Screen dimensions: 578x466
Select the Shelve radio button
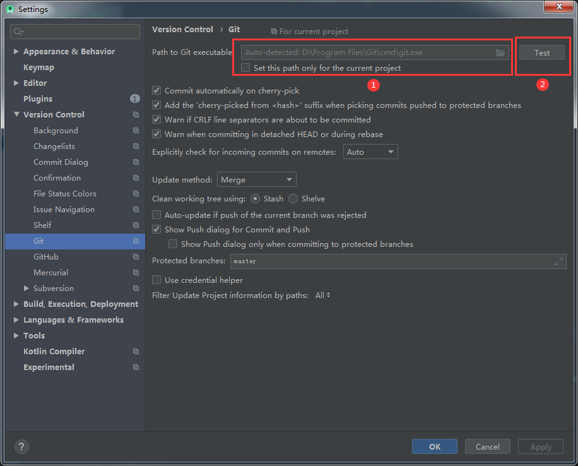[x=293, y=198]
